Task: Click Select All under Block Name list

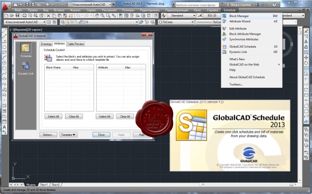Action: tap(54, 117)
